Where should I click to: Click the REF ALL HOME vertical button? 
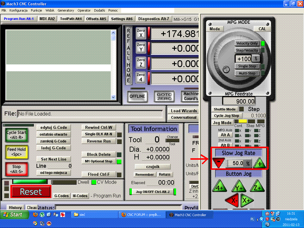pyautogui.click(x=128, y=56)
